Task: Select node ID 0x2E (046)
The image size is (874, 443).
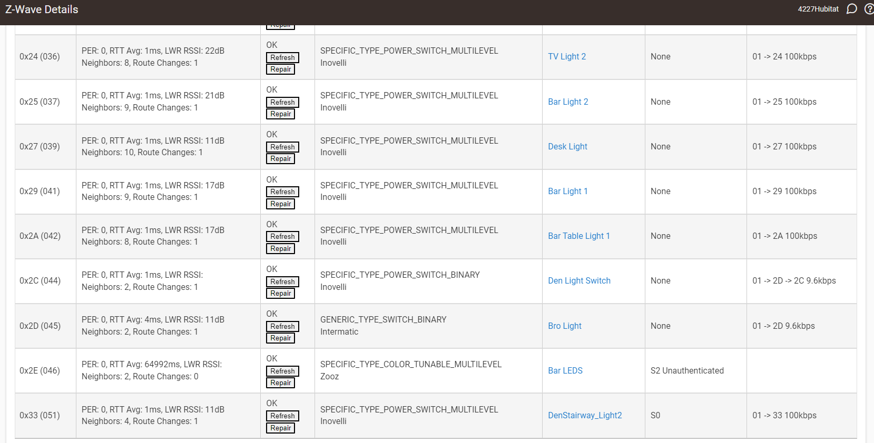Action: click(40, 370)
